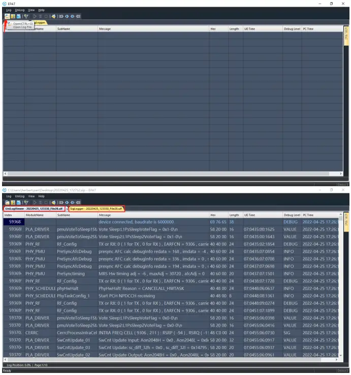The height and width of the screenshot is (375, 351).
Task: Click the stop icon in top window toolbar
Action: (x=46, y=16)
